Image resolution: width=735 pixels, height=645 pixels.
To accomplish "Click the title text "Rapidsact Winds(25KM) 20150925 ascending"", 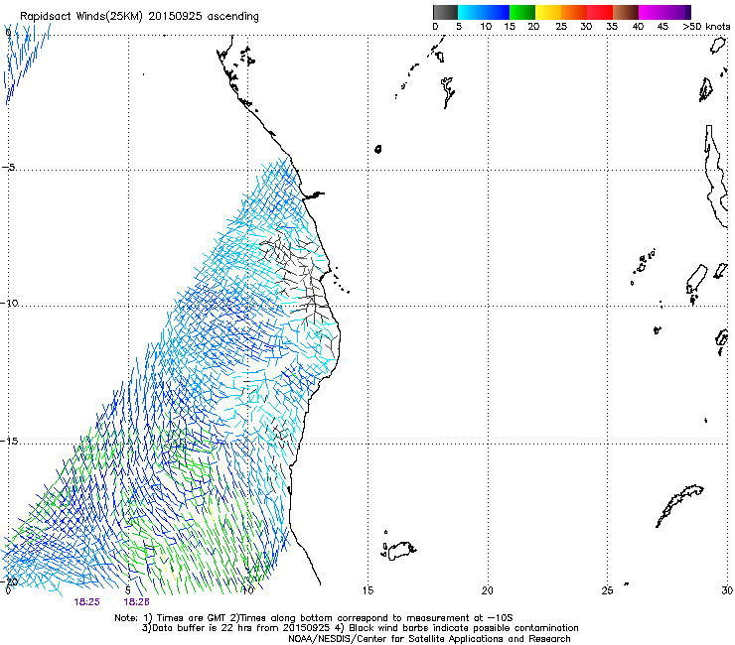I will [x=139, y=17].
